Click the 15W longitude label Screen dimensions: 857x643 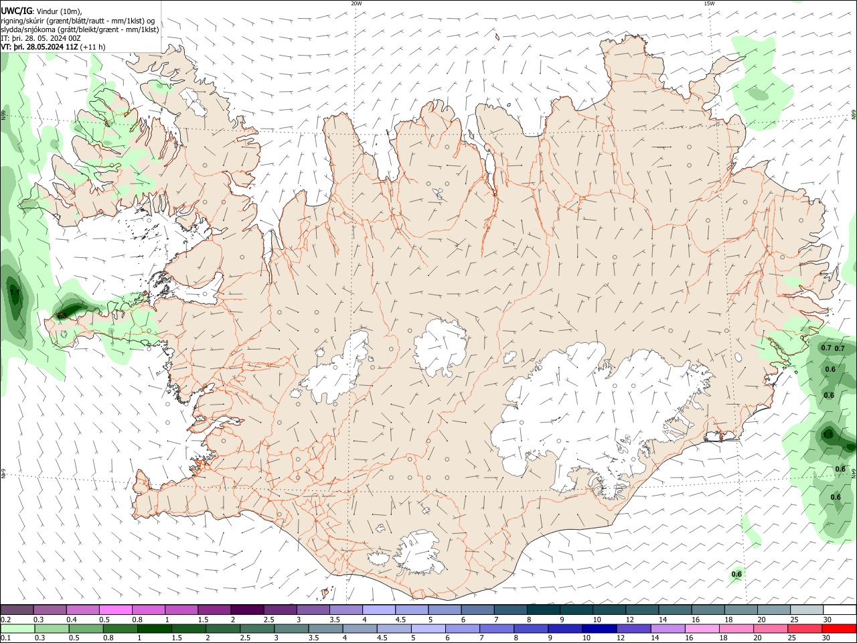(x=709, y=3)
